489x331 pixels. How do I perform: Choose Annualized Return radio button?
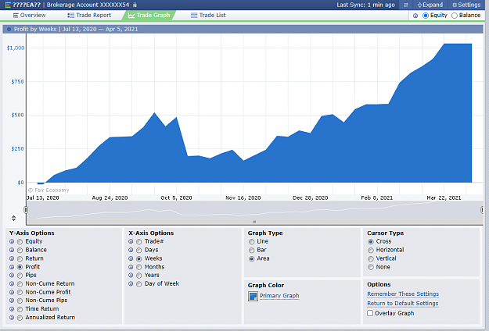pyautogui.click(x=20, y=318)
